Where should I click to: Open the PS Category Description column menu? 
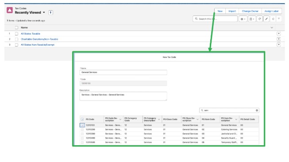point(159,120)
